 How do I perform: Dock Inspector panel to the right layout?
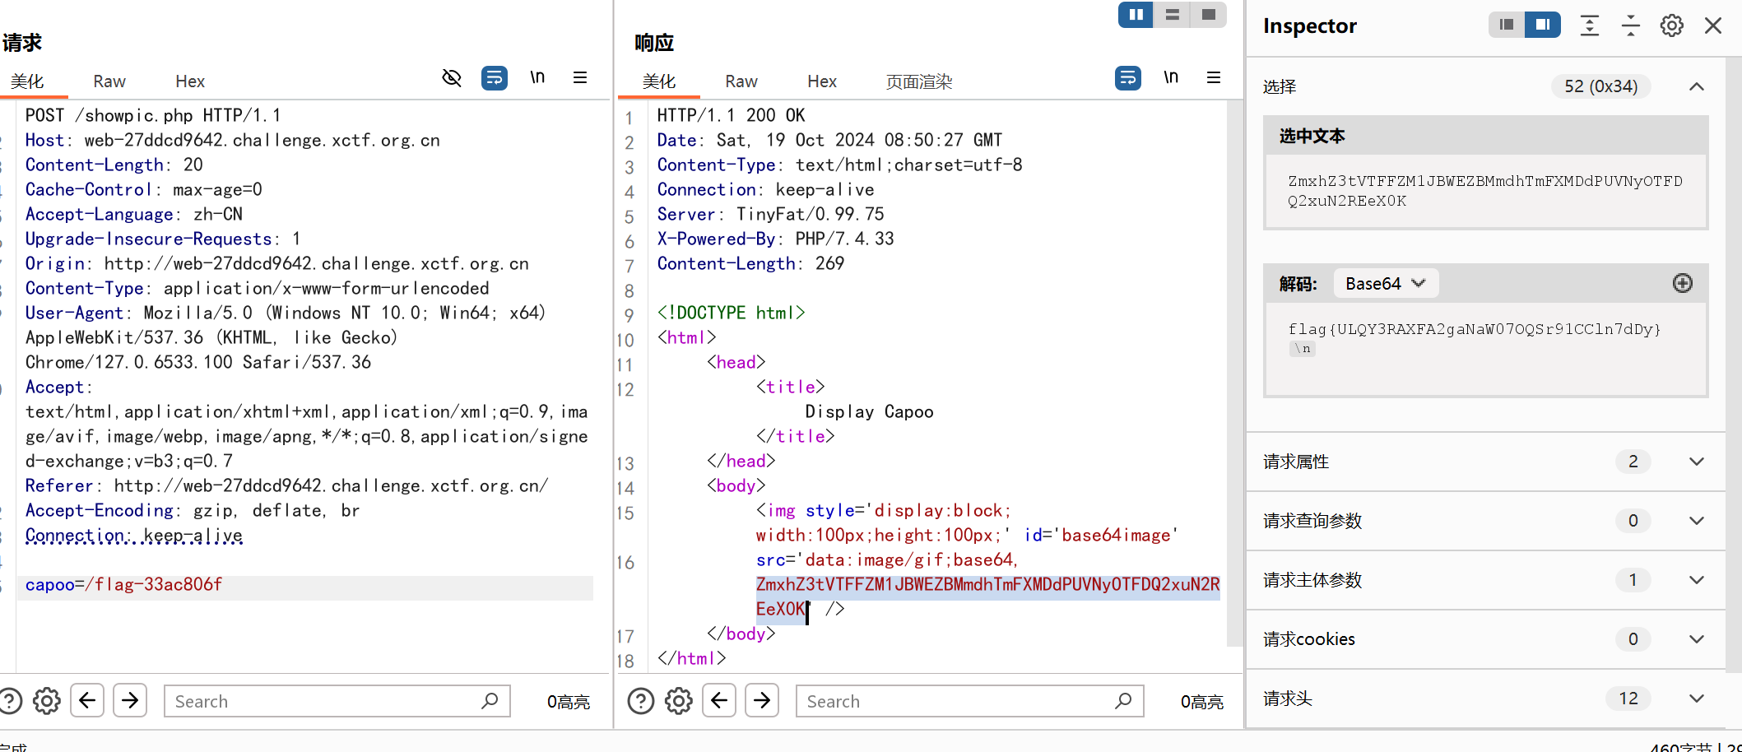(1543, 25)
